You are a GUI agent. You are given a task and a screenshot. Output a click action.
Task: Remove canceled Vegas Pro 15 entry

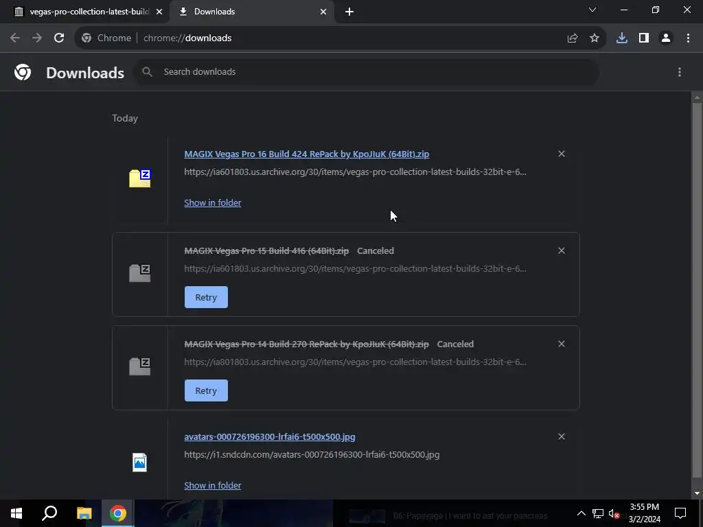point(562,250)
